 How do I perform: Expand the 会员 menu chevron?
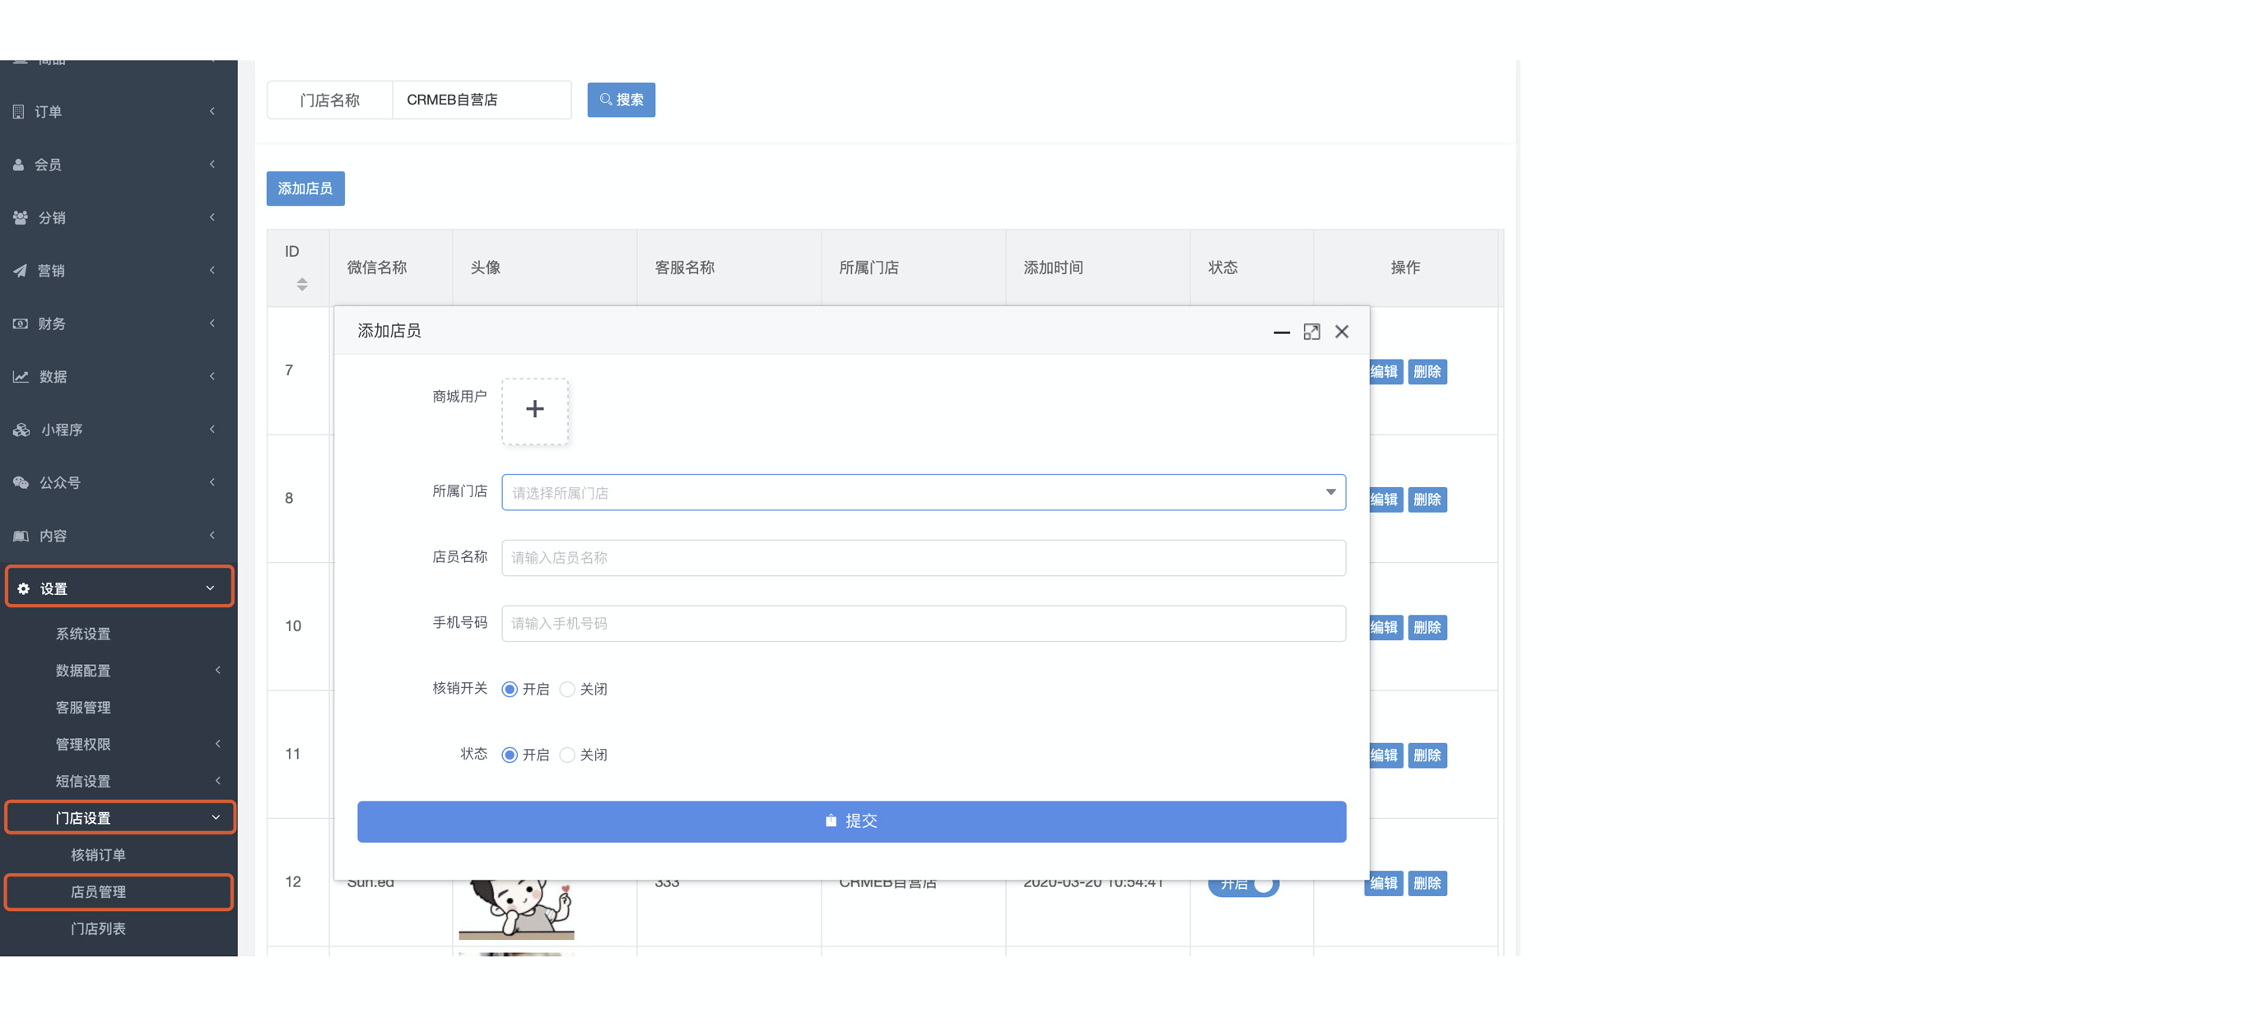click(212, 165)
